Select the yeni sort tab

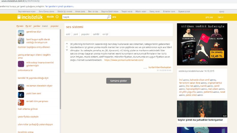(76, 34)
